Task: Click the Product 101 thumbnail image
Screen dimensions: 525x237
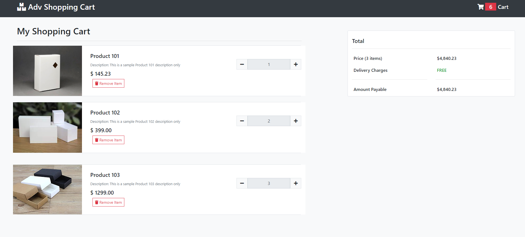Action: tap(47, 71)
